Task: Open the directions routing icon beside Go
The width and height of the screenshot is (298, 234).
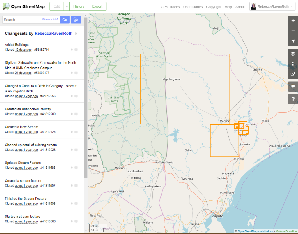Action: tap(76, 20)
